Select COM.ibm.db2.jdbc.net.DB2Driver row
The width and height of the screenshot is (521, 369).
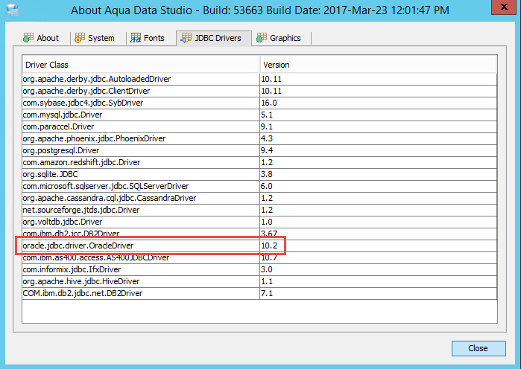pyautogui.click(x=259, y=293)
